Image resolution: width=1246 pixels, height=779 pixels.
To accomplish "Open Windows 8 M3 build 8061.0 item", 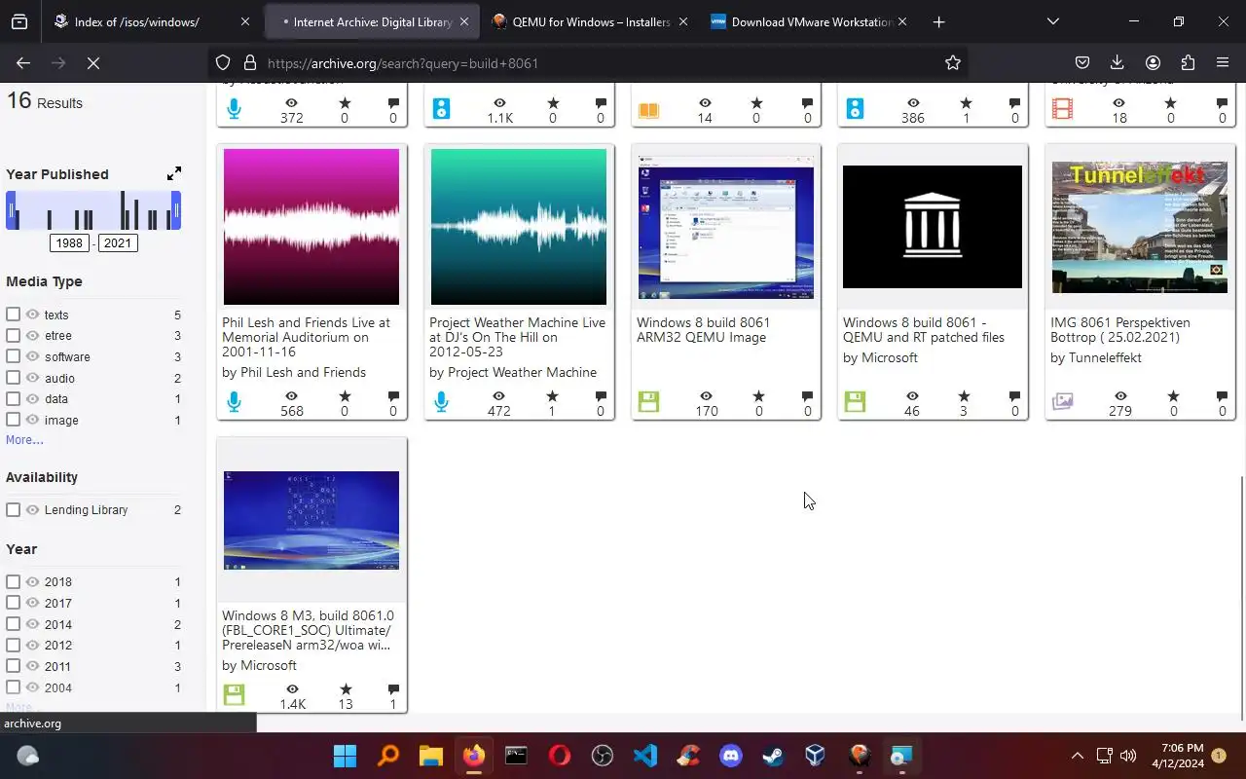I will [308, 630].
